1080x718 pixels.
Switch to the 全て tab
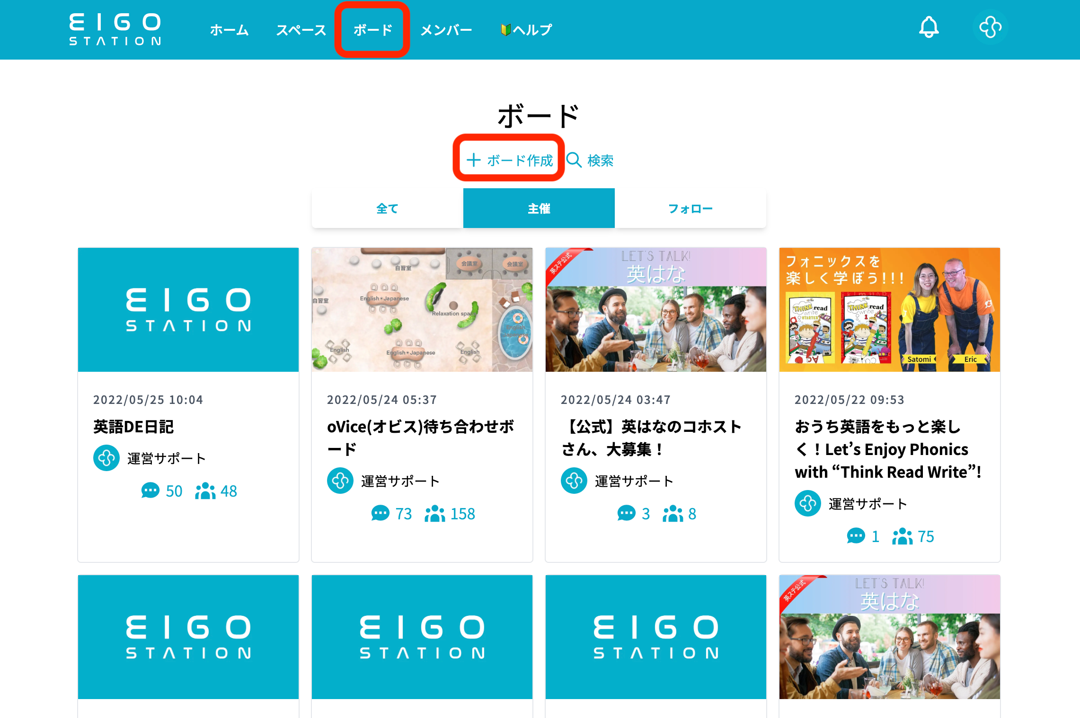[387, 209]
